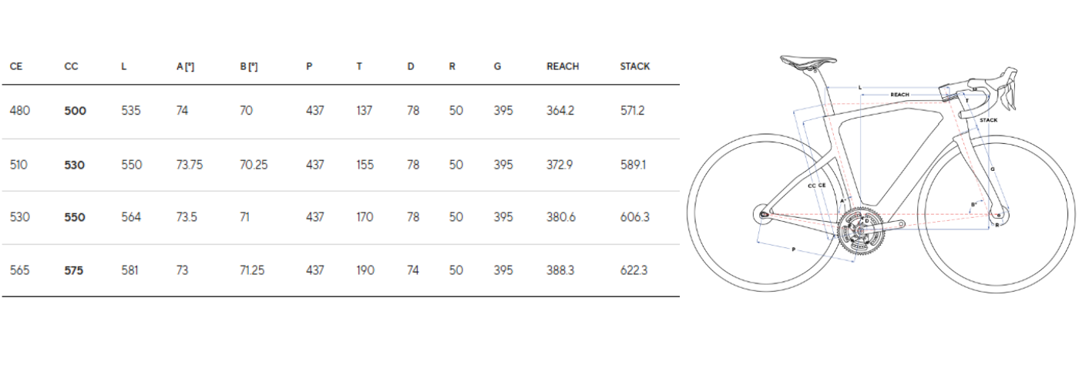Image resolution: width=1079 pixels, height=385 pixels.
Task: Select the bold 500 frame size
Action: click(x=76, y=111)
